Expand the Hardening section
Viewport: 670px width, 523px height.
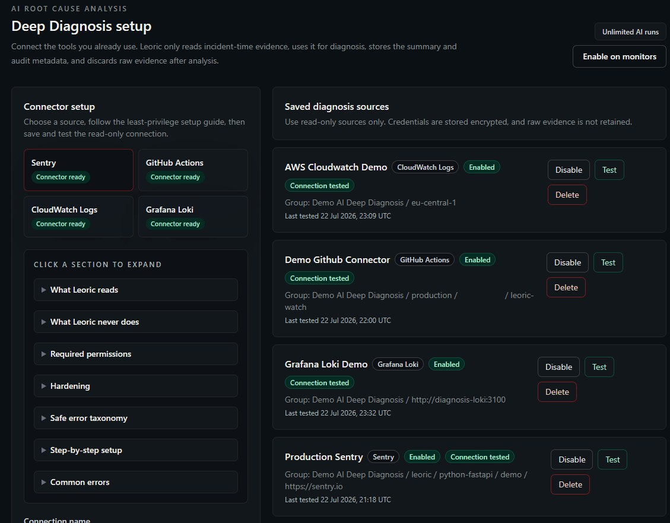click(136, 386)
